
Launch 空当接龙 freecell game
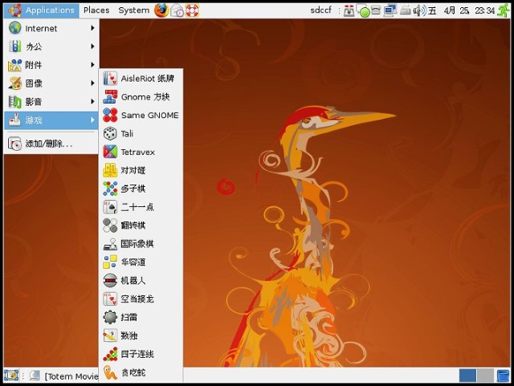(141, 299)
